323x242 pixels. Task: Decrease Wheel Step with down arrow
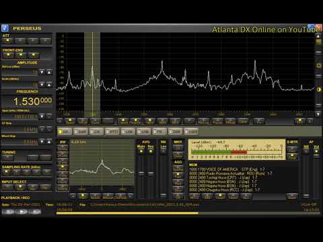click(x=42, y=142)
